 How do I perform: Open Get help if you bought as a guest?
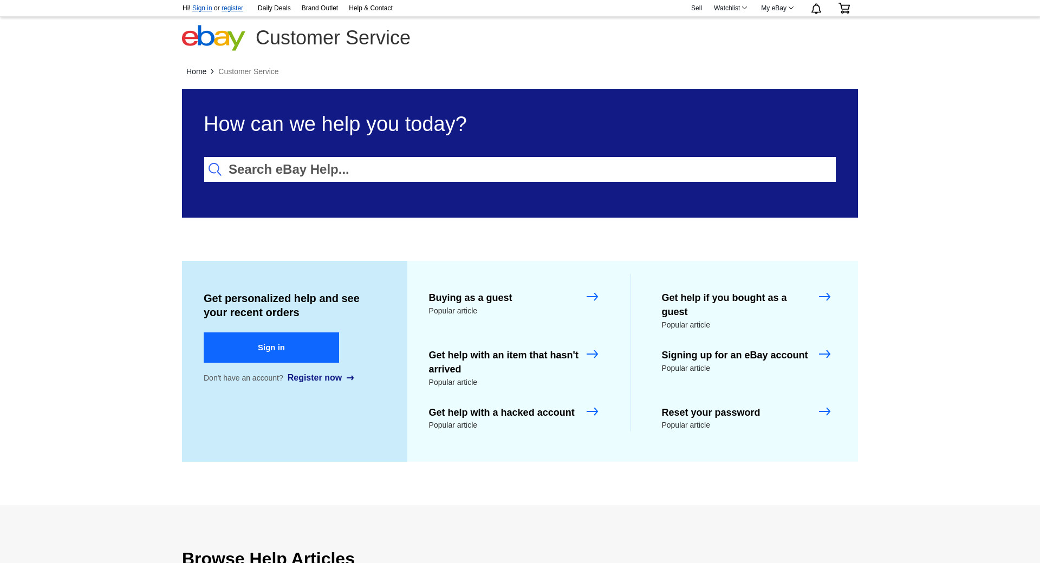(724, 305)
